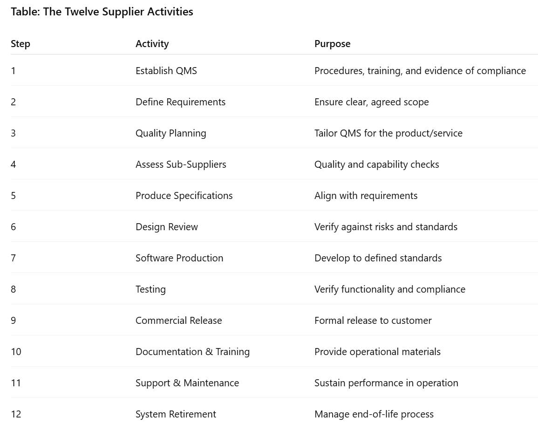Image resolution: width=538 pixels, height=431 pixels.
Task: Click the 'Define Requirements' cell
Action: coord(180,102)
